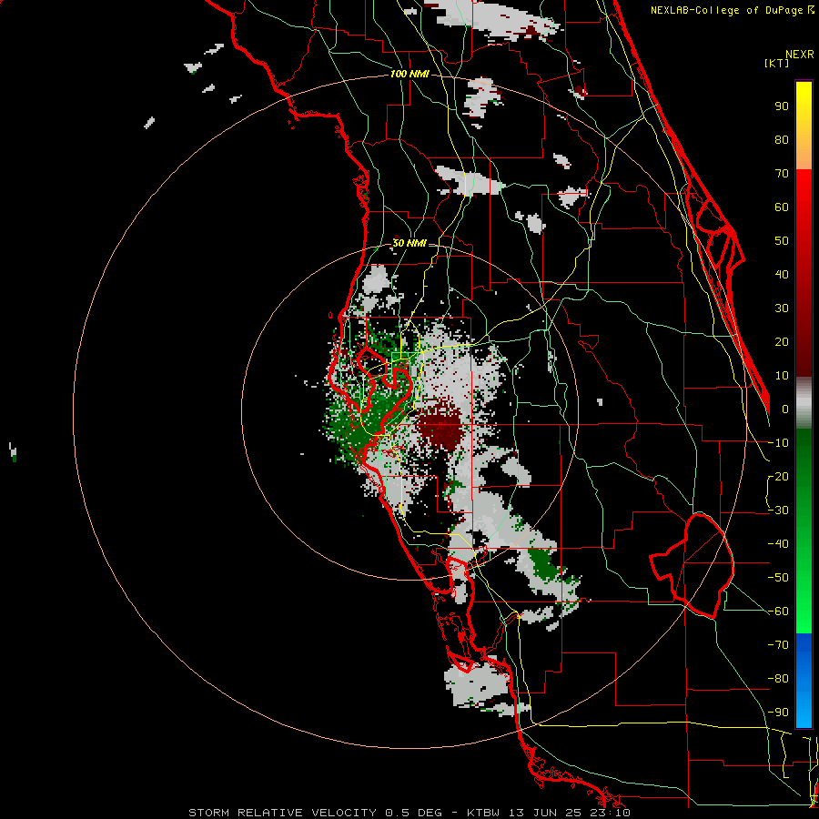
Task: Click the 70 value on the velocity scale
Action: pyautogui.click(x=782, y=174)
